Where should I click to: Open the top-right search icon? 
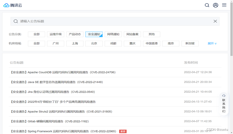(207, 5)
